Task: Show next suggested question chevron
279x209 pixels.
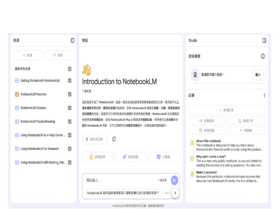Action: [x=175, y=193]
